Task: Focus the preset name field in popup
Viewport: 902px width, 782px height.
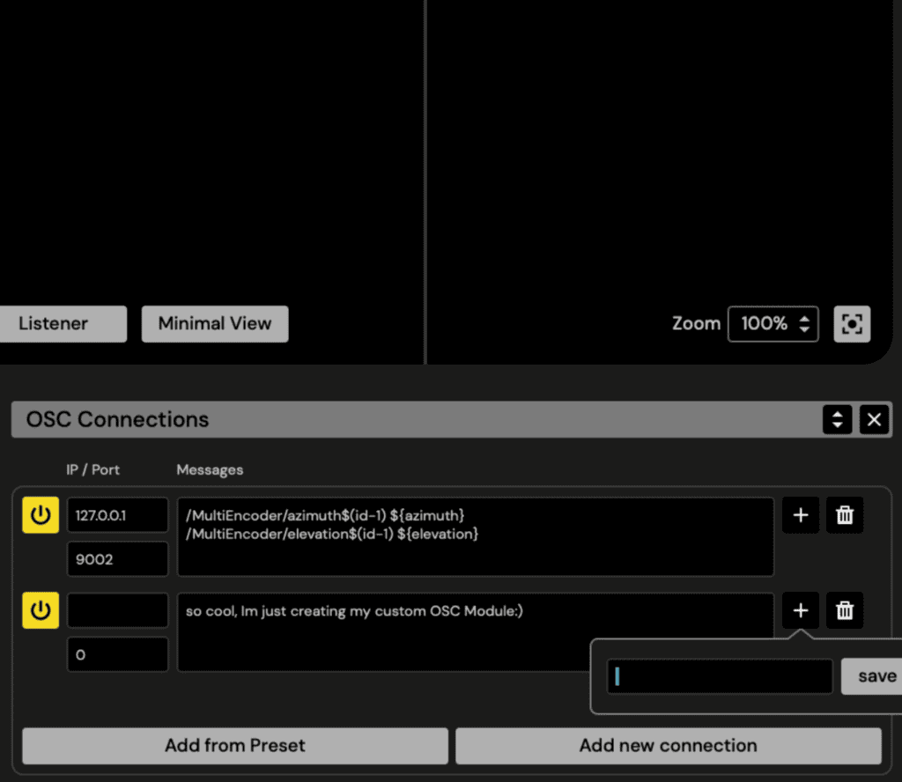Action: tap(720, 676)
